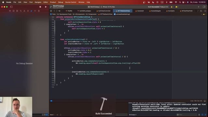
Task: Click the Wi-Fi icon in menu bar
Action: click(176, 2)
